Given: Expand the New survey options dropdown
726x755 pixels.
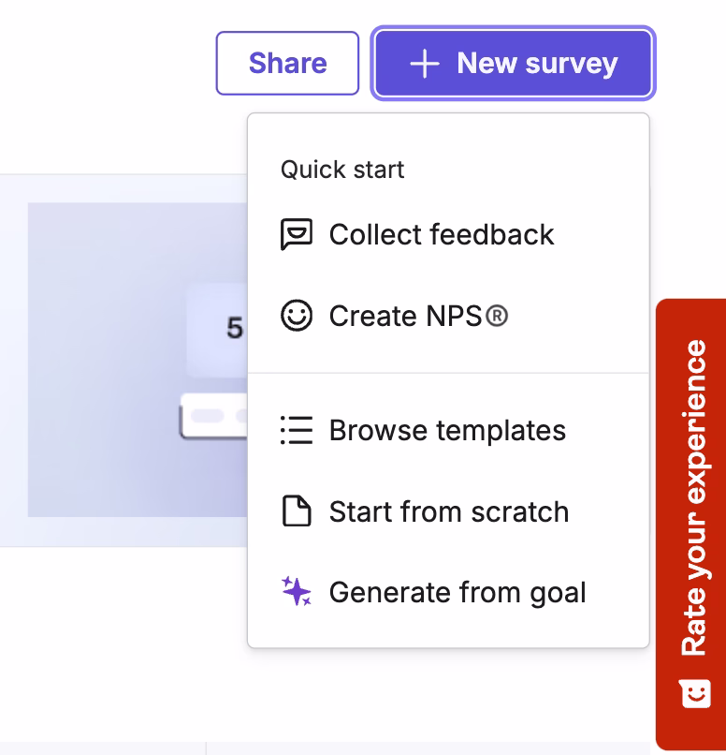Looking at the screenshot, I should (512, 62).
